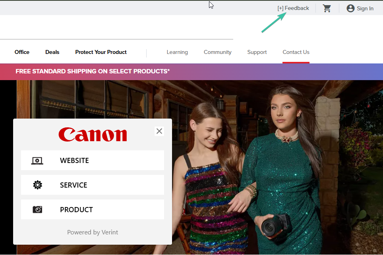Select the Contact Us tab
Viewport: 383px width, 255px height.
(296, 52)
